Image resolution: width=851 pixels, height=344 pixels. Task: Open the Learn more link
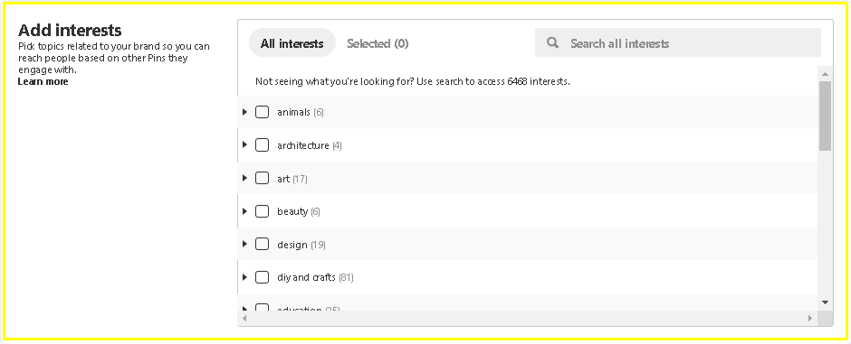coord(43,81)
